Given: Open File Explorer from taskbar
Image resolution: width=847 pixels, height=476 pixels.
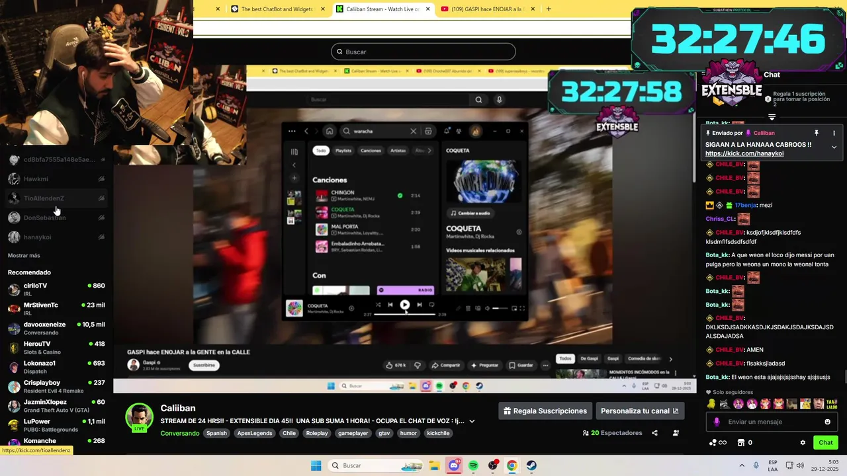Looking at the screenshot, I should pos(434,465).
